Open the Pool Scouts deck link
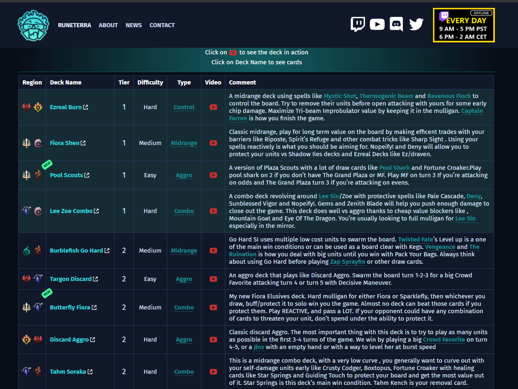Viewport: 518px width, 389px height. [x=66, y=175]
